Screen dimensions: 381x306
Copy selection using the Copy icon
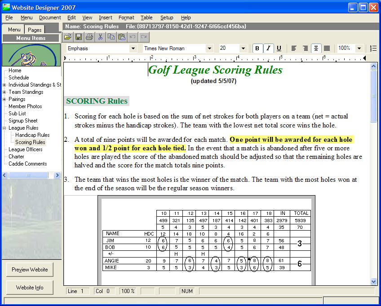pyautogui.click(x=111, y=37)
